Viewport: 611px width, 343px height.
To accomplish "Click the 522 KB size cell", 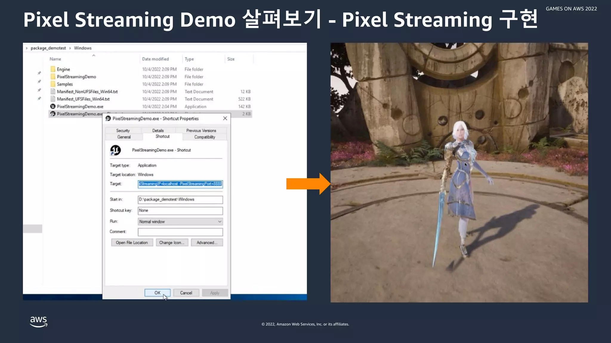I will pyautogui.click(x=244, y=99).
